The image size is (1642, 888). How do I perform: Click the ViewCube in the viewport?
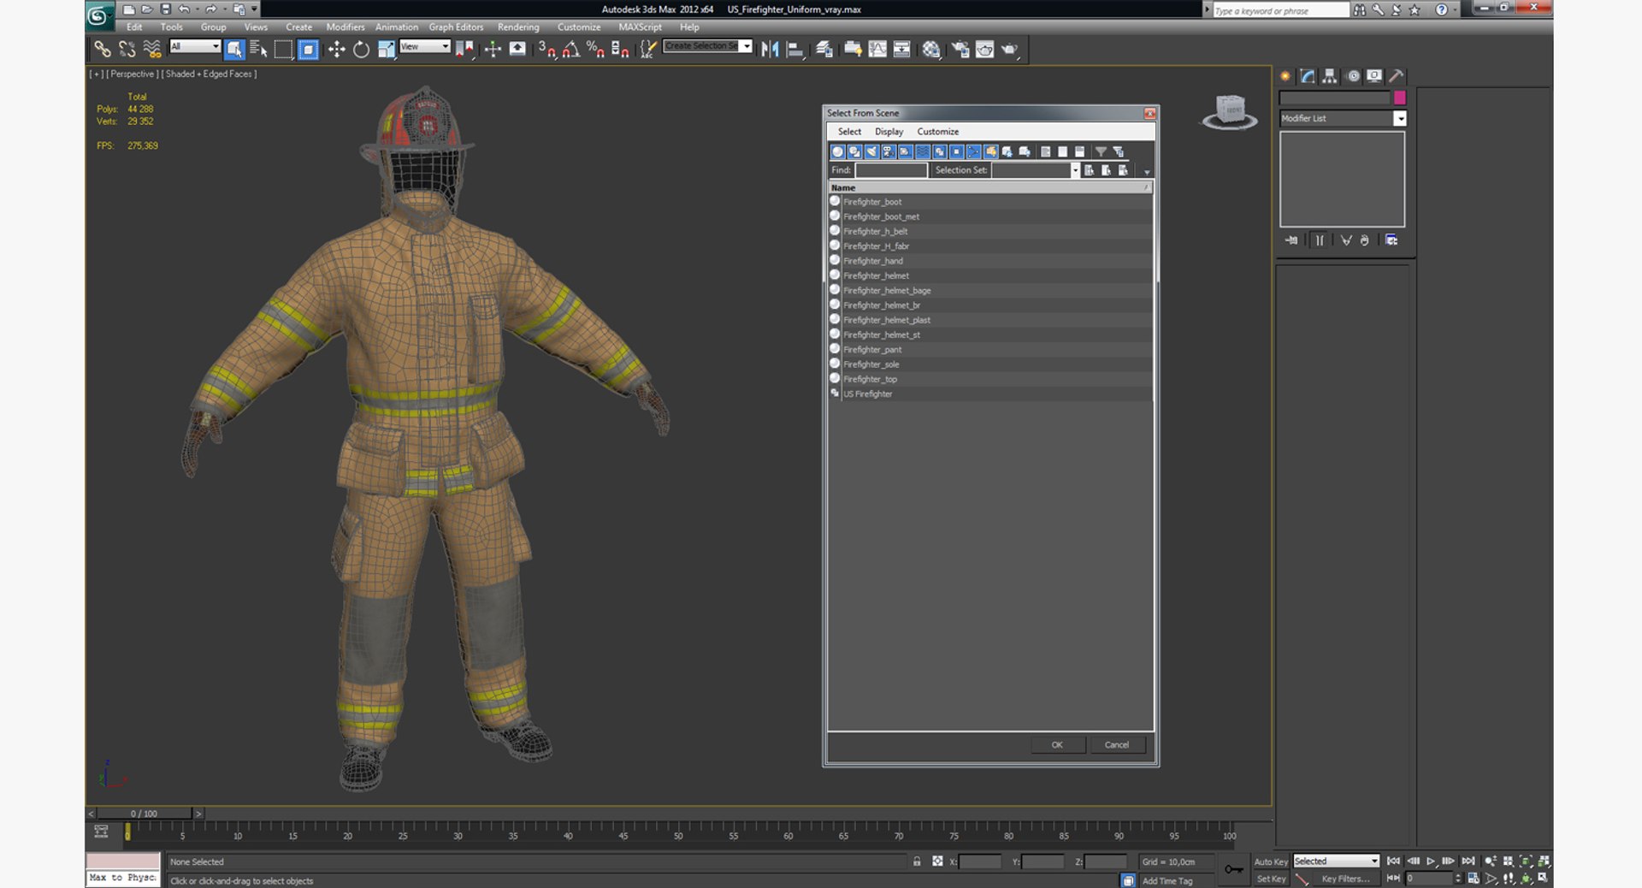pyautogui.click(x=1230, y=111)
